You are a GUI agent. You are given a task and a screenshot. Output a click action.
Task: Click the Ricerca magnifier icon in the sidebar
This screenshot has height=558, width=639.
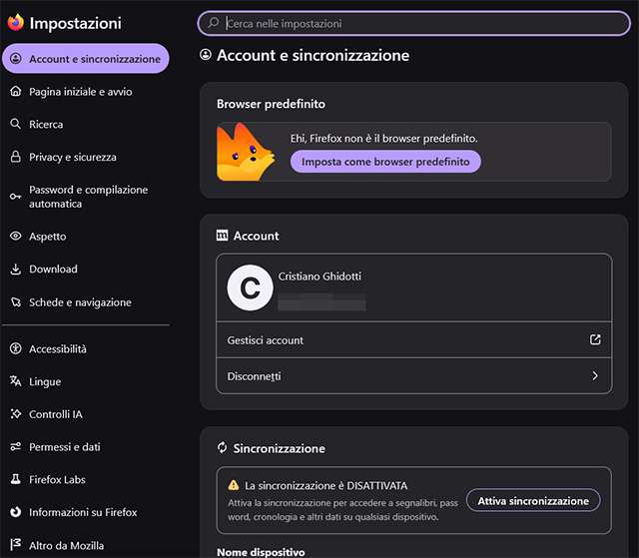(x=16, y=124)
